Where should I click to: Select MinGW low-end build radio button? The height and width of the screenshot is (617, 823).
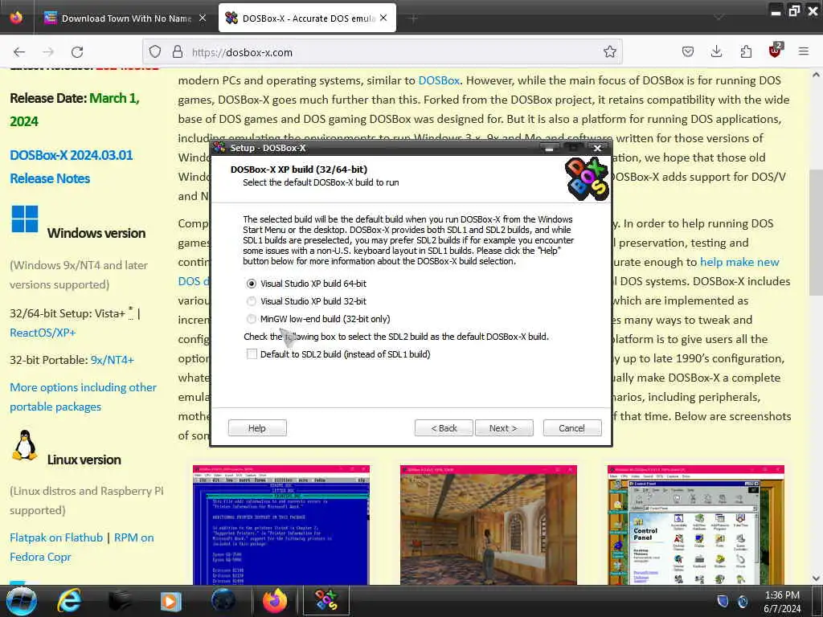[252, 319]
